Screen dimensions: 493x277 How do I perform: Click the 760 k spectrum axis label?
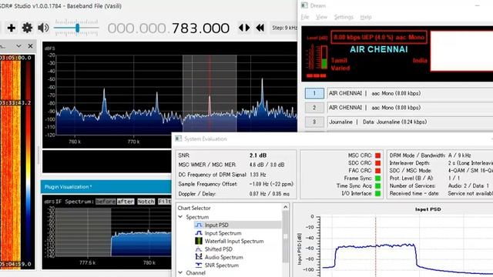75,142
